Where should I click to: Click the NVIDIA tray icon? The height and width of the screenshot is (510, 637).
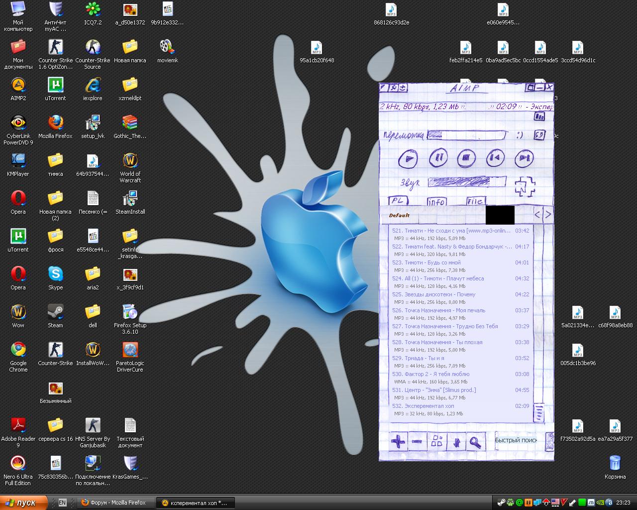tap(600, 503)
